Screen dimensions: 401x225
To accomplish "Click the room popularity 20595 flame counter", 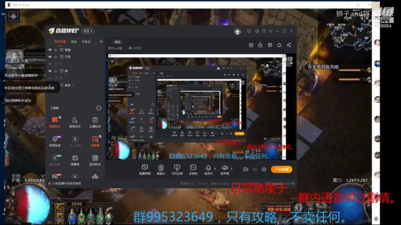I will pos(135,48).
